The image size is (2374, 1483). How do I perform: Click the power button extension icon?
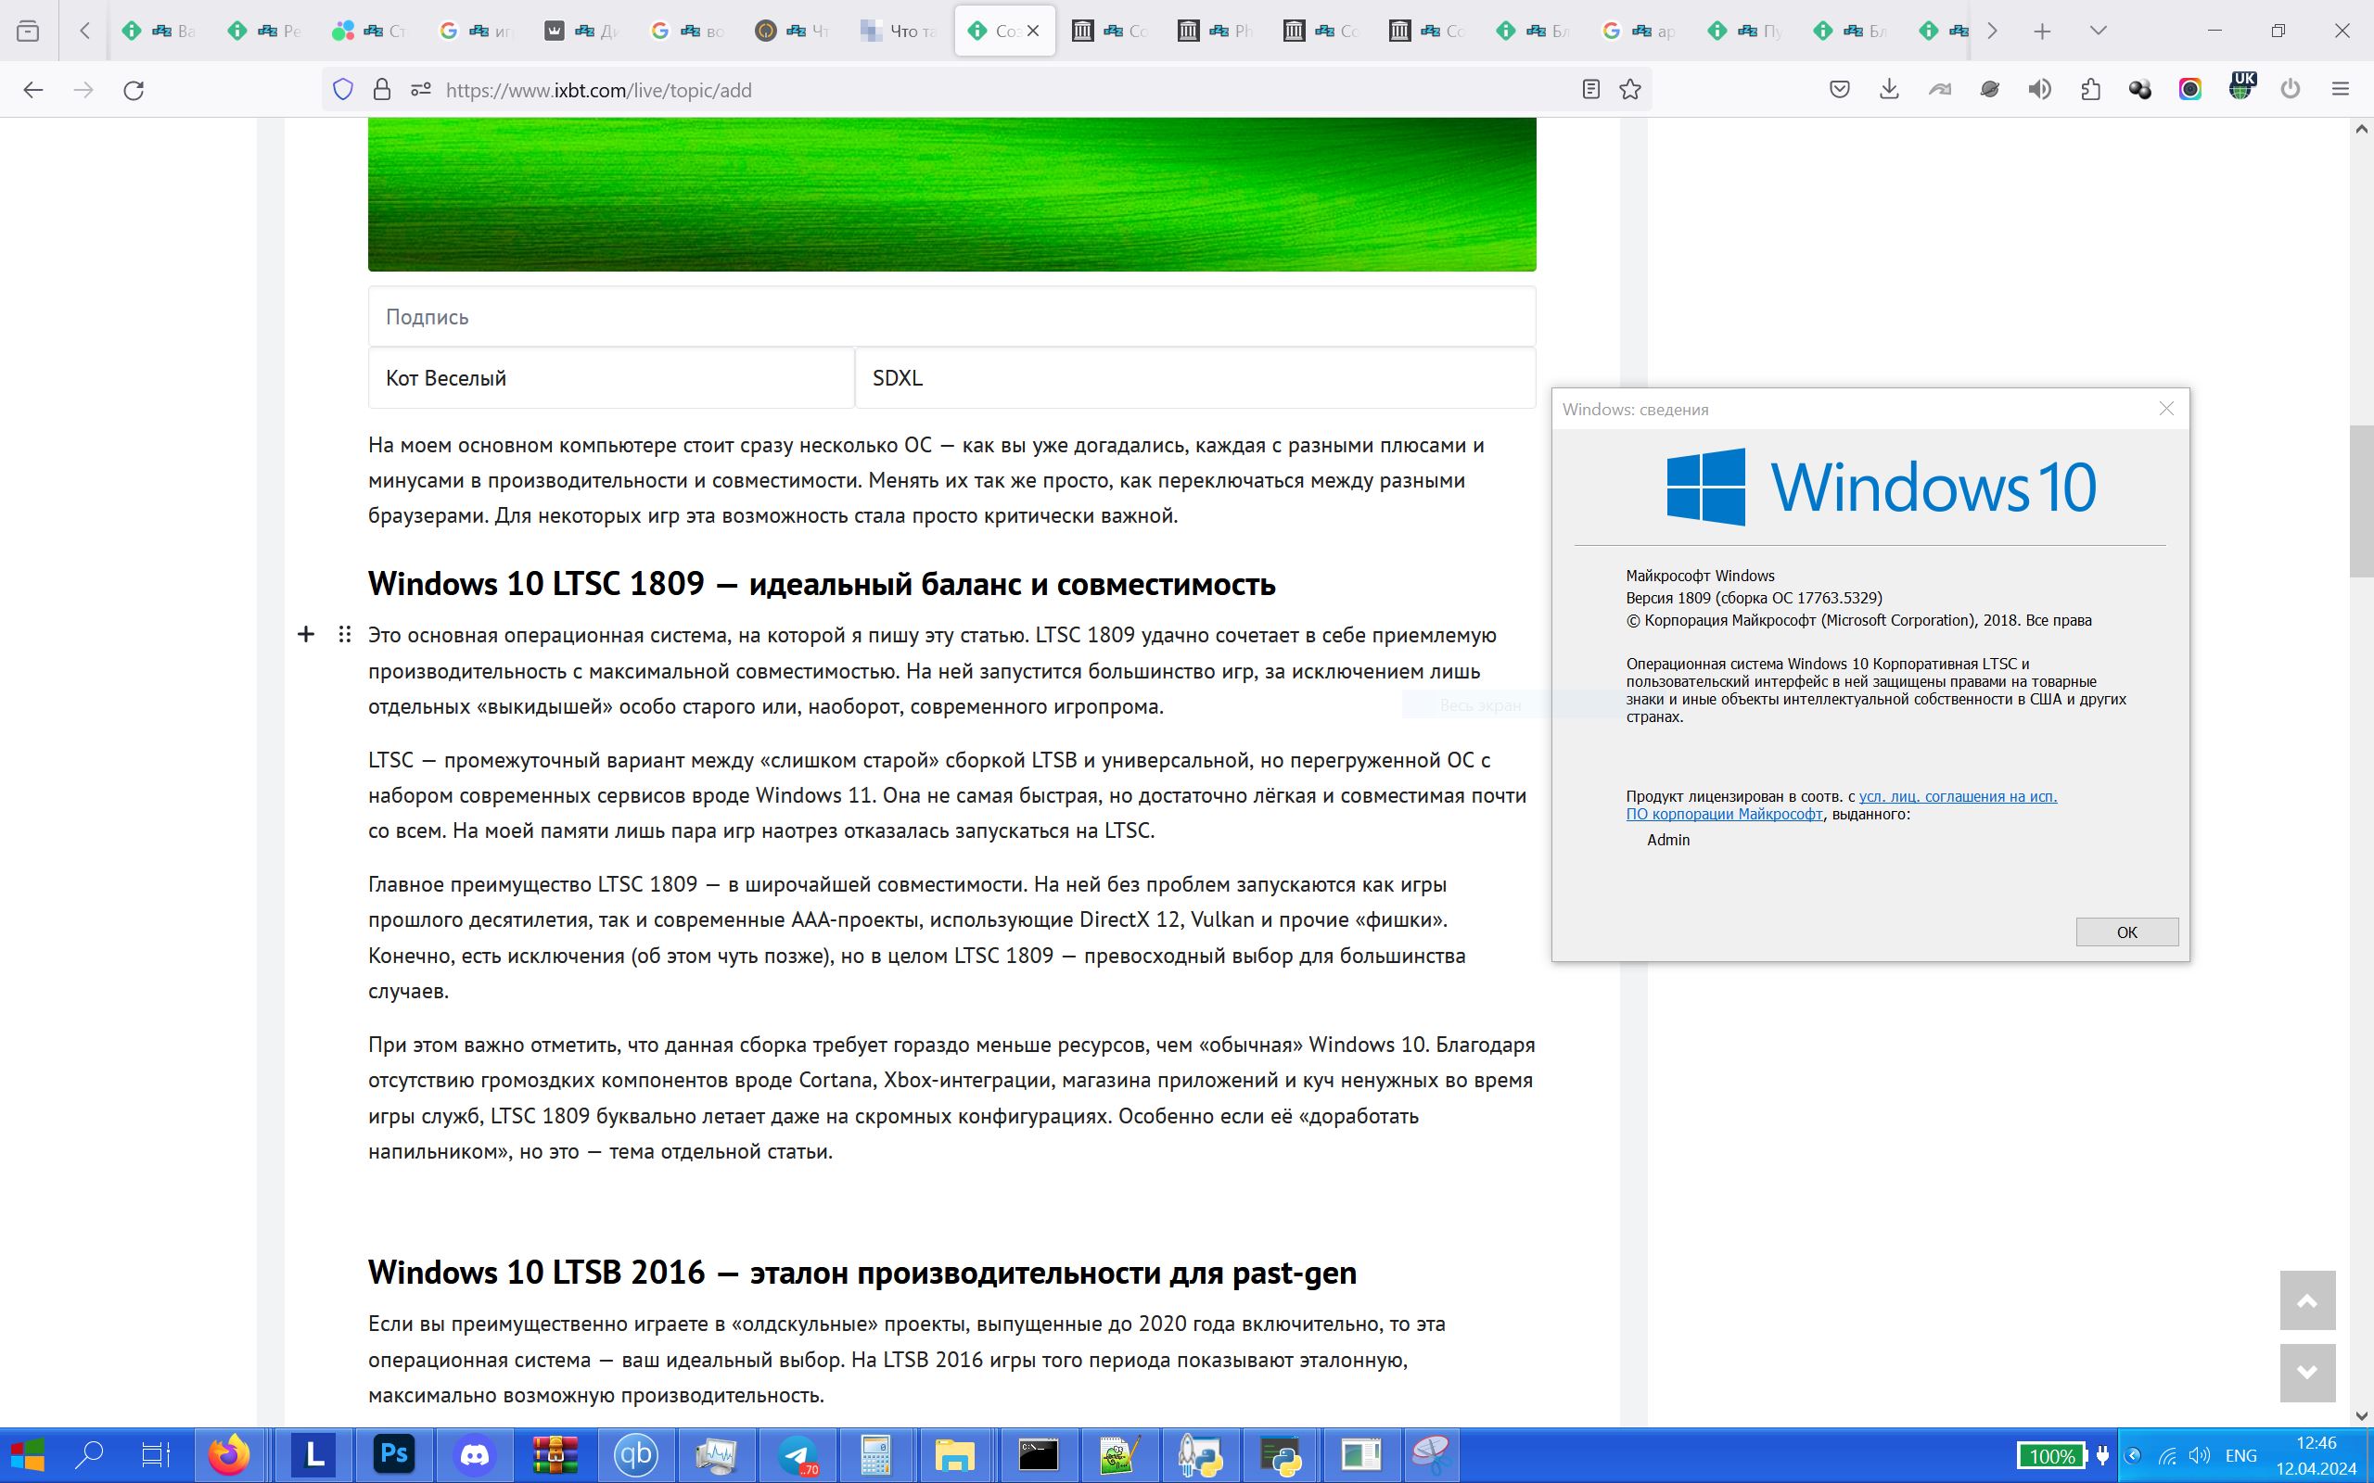click(2291, 89)
